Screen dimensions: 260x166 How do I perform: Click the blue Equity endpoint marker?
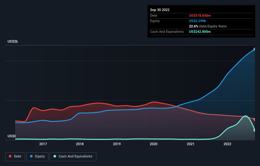pos(255,49)
